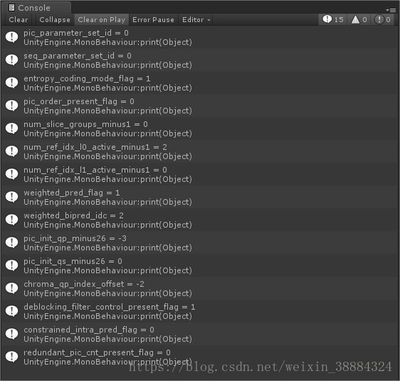The width and height of the screenshot is (400, 381).
Task: Toggle the error filter with red icon
Action: 382,19
